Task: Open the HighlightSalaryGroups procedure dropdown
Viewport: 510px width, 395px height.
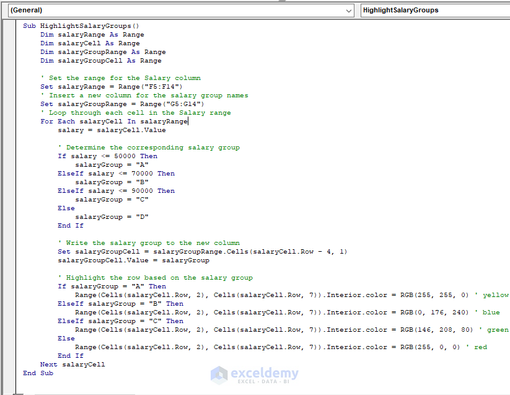Action: (435, 11)
